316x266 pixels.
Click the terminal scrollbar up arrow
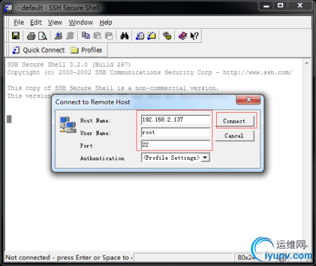tap(307, 63)
